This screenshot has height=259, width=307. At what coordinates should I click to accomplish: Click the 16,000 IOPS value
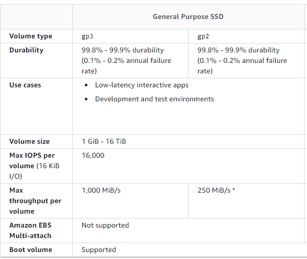click(x=93, y=155)
